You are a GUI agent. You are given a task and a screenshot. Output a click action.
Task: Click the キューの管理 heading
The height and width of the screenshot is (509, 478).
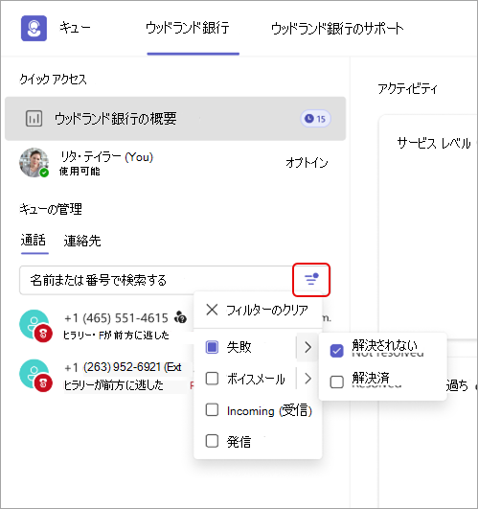point(51,209)
